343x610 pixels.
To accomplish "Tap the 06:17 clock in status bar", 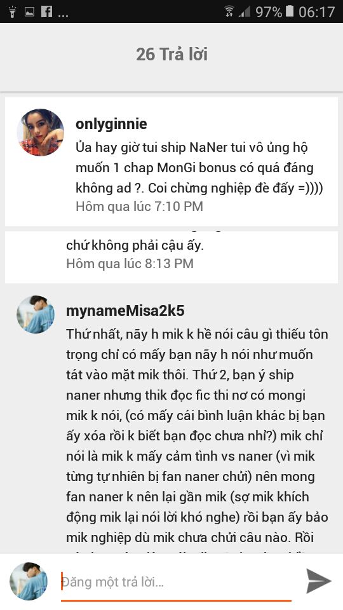I will 316,11.
